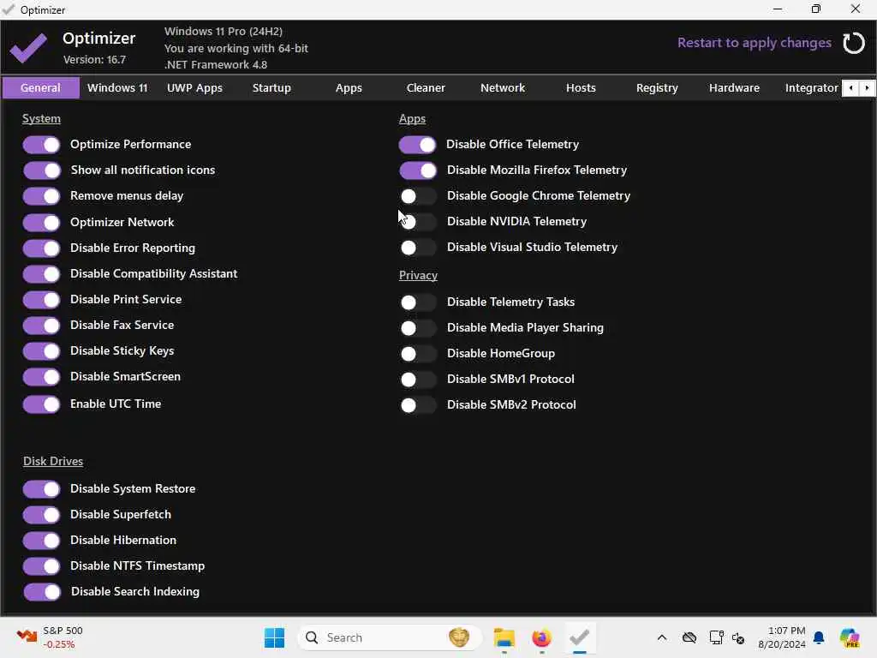Screen dimensions: 877x658
Task: Open clock showing 1:07 PM
Action: [781, 637]
